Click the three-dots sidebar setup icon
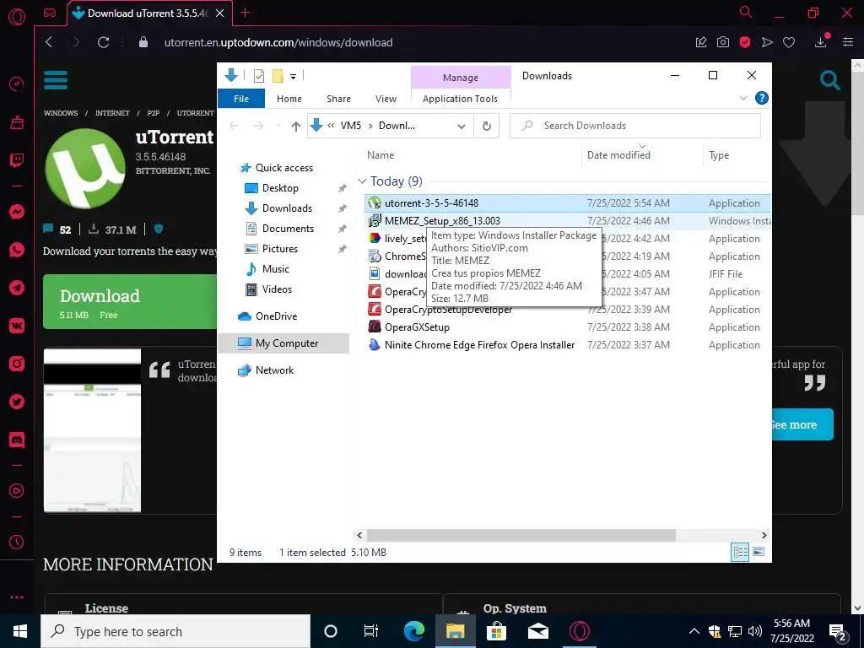Screen dimensions: 864x648 pyautogui.click(x=17, y=597)
